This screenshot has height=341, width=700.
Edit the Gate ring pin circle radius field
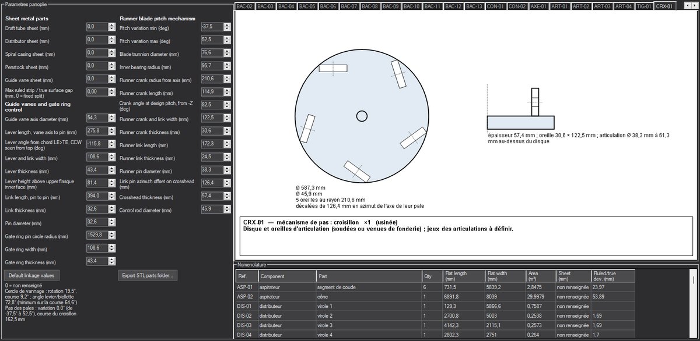click(x=97, y=235)
